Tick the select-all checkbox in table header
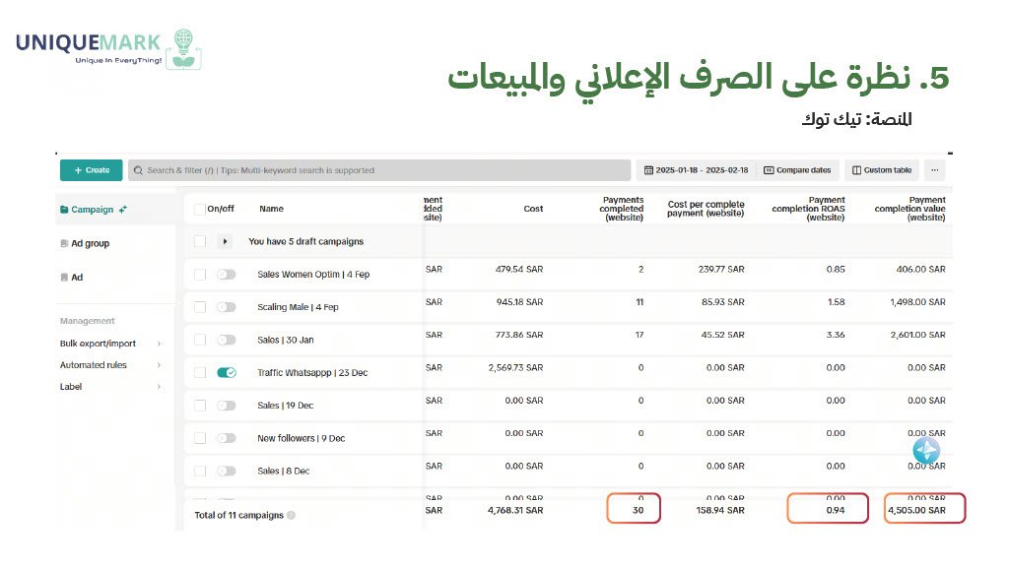This screenshot has height=568, width=1009. tap(200, 209)
